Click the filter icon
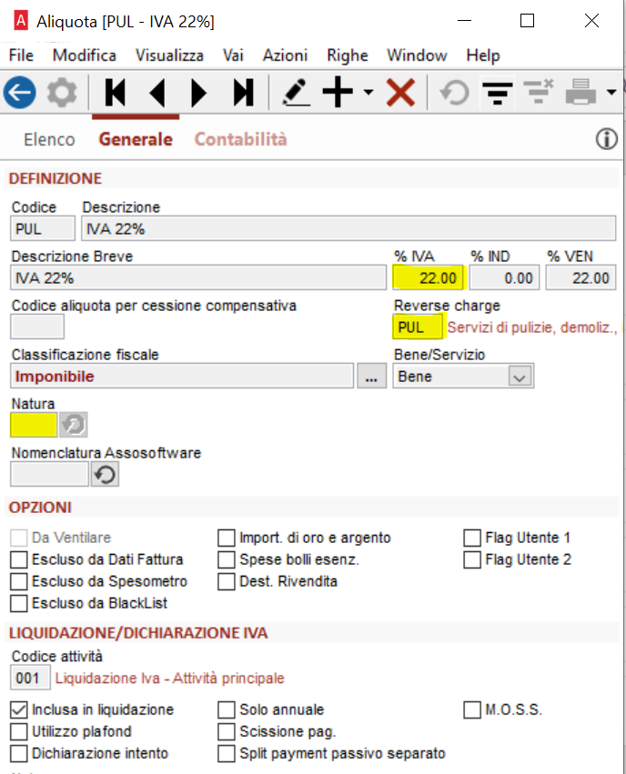Image resolution: width=626 pixels, height=774 pixels. (x=497, y=93)
